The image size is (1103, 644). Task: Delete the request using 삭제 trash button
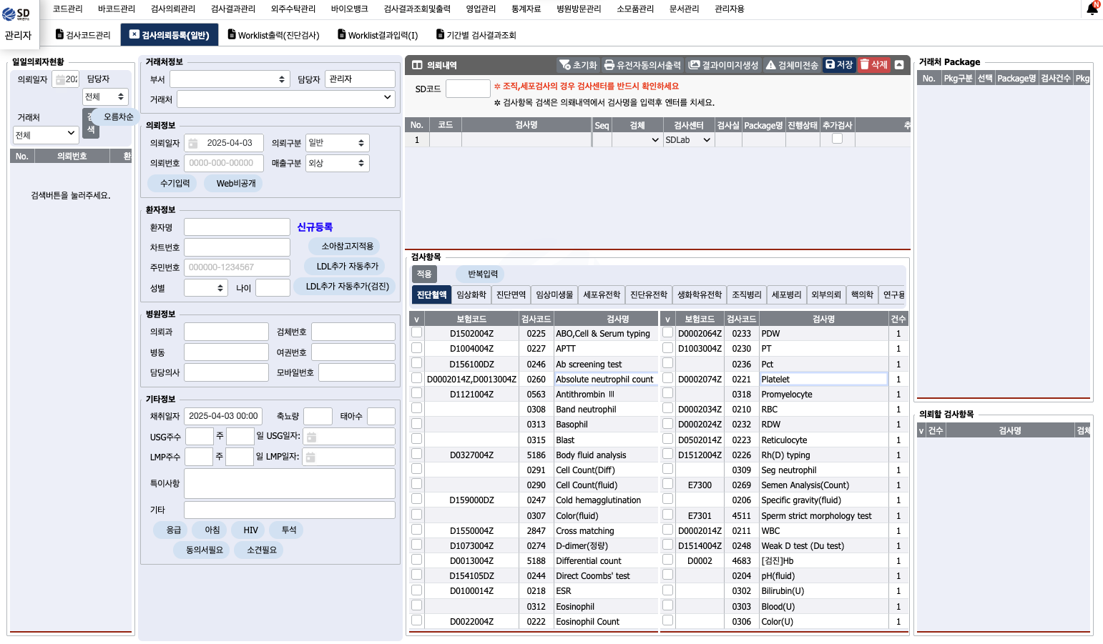[873, 65]
